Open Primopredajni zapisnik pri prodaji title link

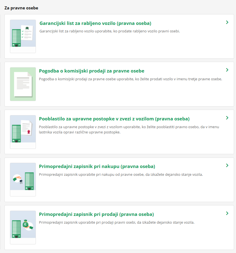[96, 214]
